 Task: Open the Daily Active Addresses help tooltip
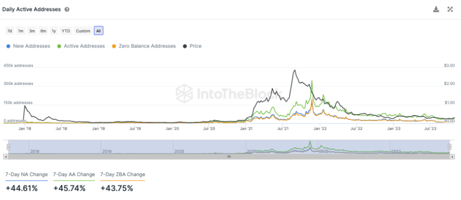click(67, 9)
